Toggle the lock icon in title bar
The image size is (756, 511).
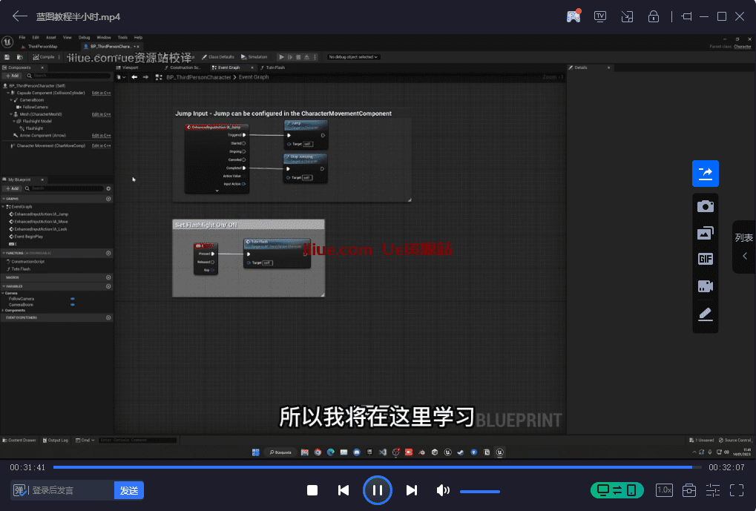click(x=654, y=16)
